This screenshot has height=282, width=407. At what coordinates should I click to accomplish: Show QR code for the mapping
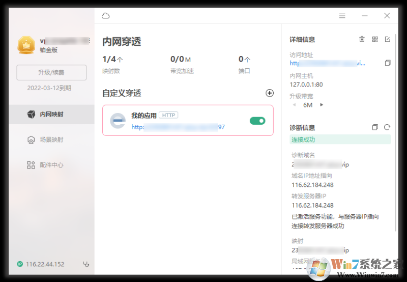point(375,39)
